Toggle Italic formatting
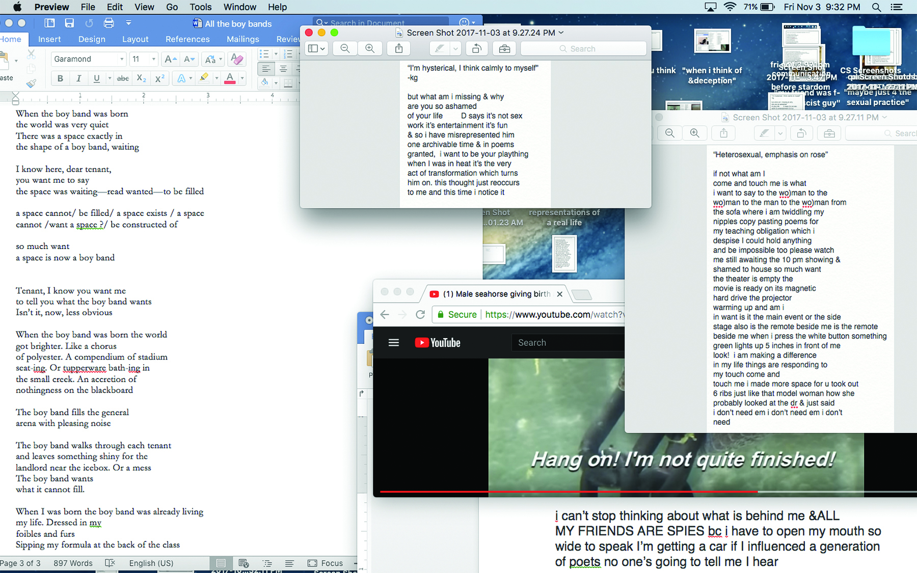Viewport: 917px width, 573px height. point(78,78)
